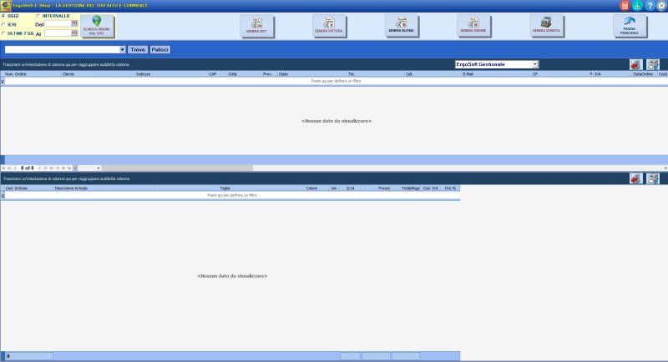
Task: Click articles grid 'Premi qui per definire un filtro'
Action: click(232, 195)
